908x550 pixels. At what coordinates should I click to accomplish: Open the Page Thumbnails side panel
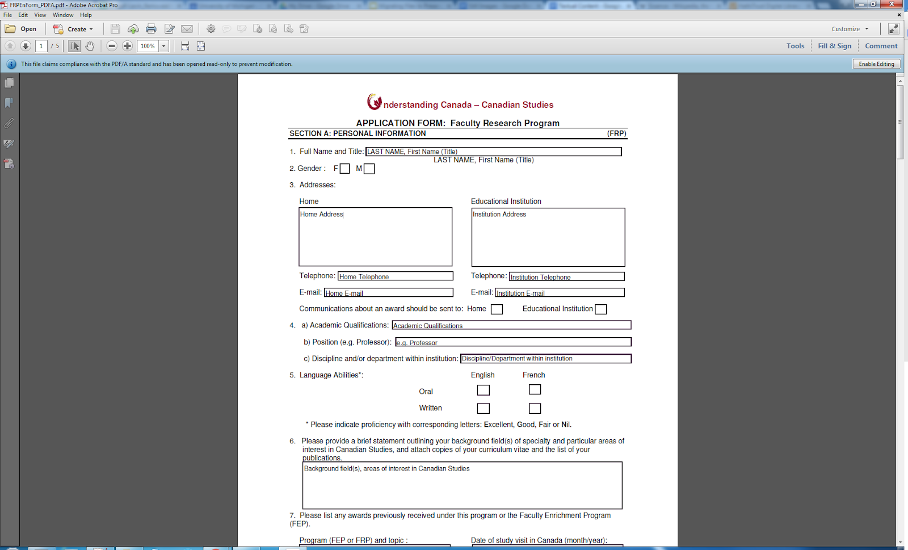click(x=9, y=83)
